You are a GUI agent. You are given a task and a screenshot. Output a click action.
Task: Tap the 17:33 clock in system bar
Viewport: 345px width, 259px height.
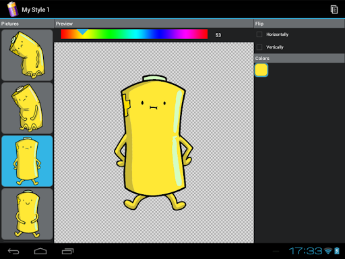point(305,251)
